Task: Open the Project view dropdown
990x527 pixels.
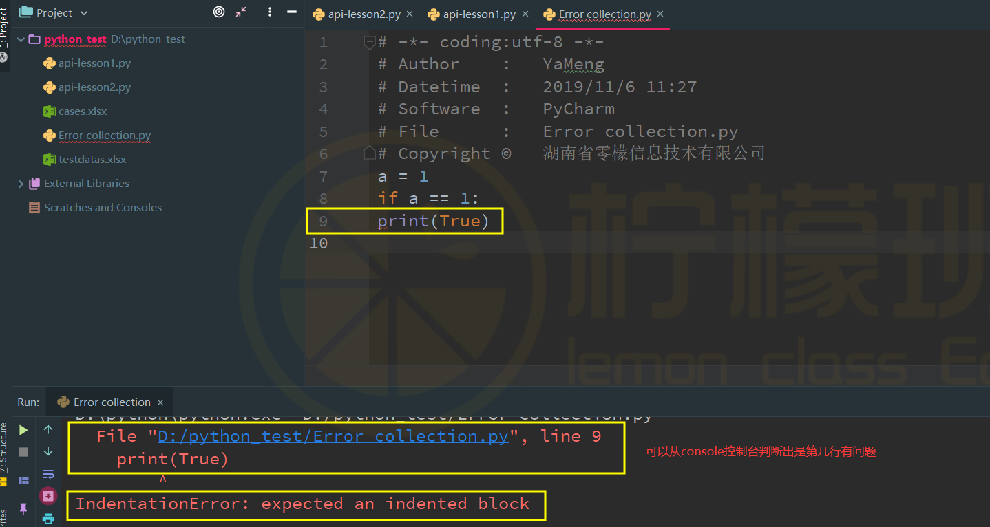Action: [84, 13]
